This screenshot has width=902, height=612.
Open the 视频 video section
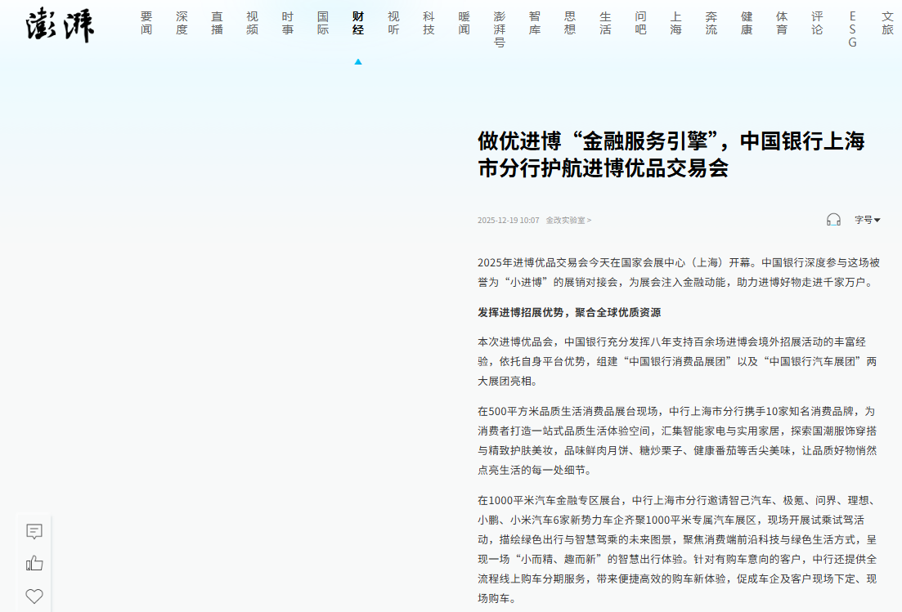coord(252,23)
